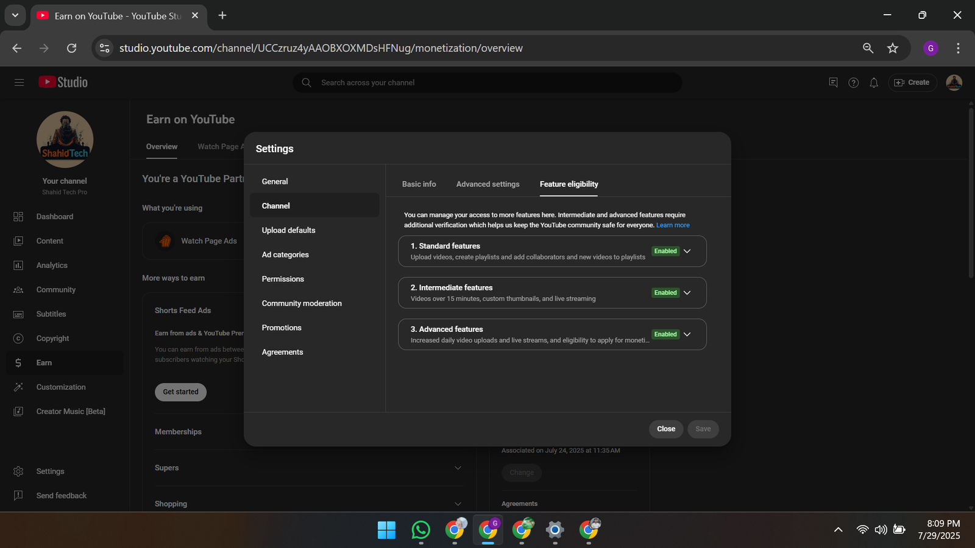The height and width of the screenshot is (548, 975).
Task: Click the ShahidTech channel profile thumbnail
Action: [x=65, y=139]
